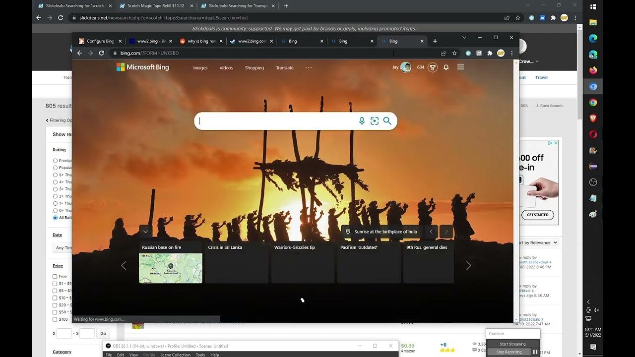Screen dimensions: 635x357
Task: Open the Bing notifications bell
Action: point(446,67)
